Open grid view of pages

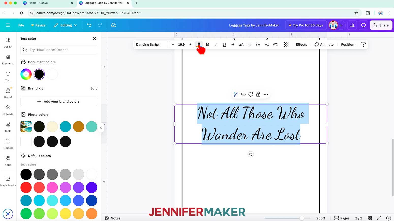tap(370, 218)
